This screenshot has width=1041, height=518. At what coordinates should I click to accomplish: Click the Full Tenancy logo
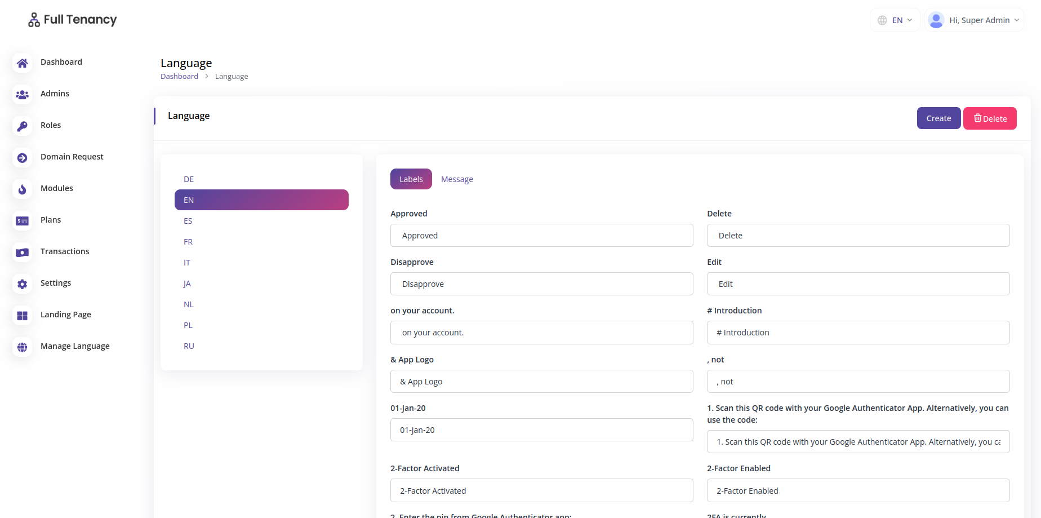click(72, 19)
